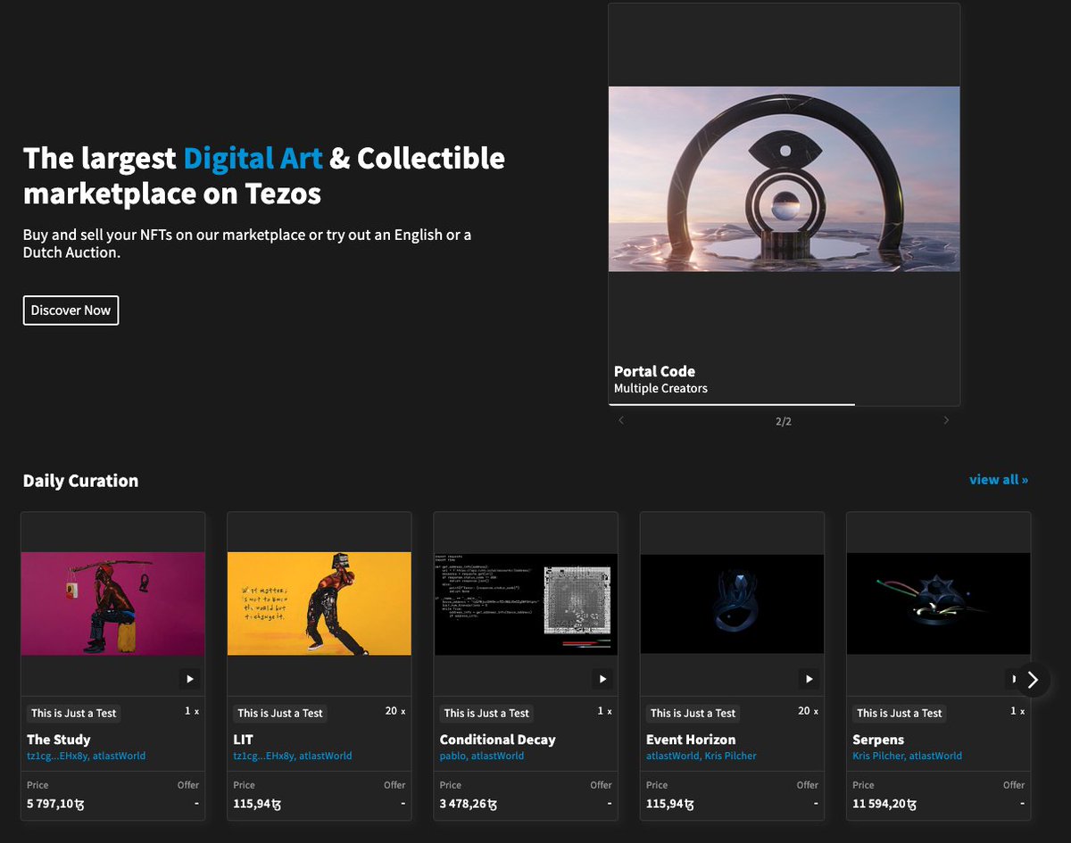Select 20 x edition count on Event Horizon
This screenshot has width=1071, height=843.
click(809, 711)
